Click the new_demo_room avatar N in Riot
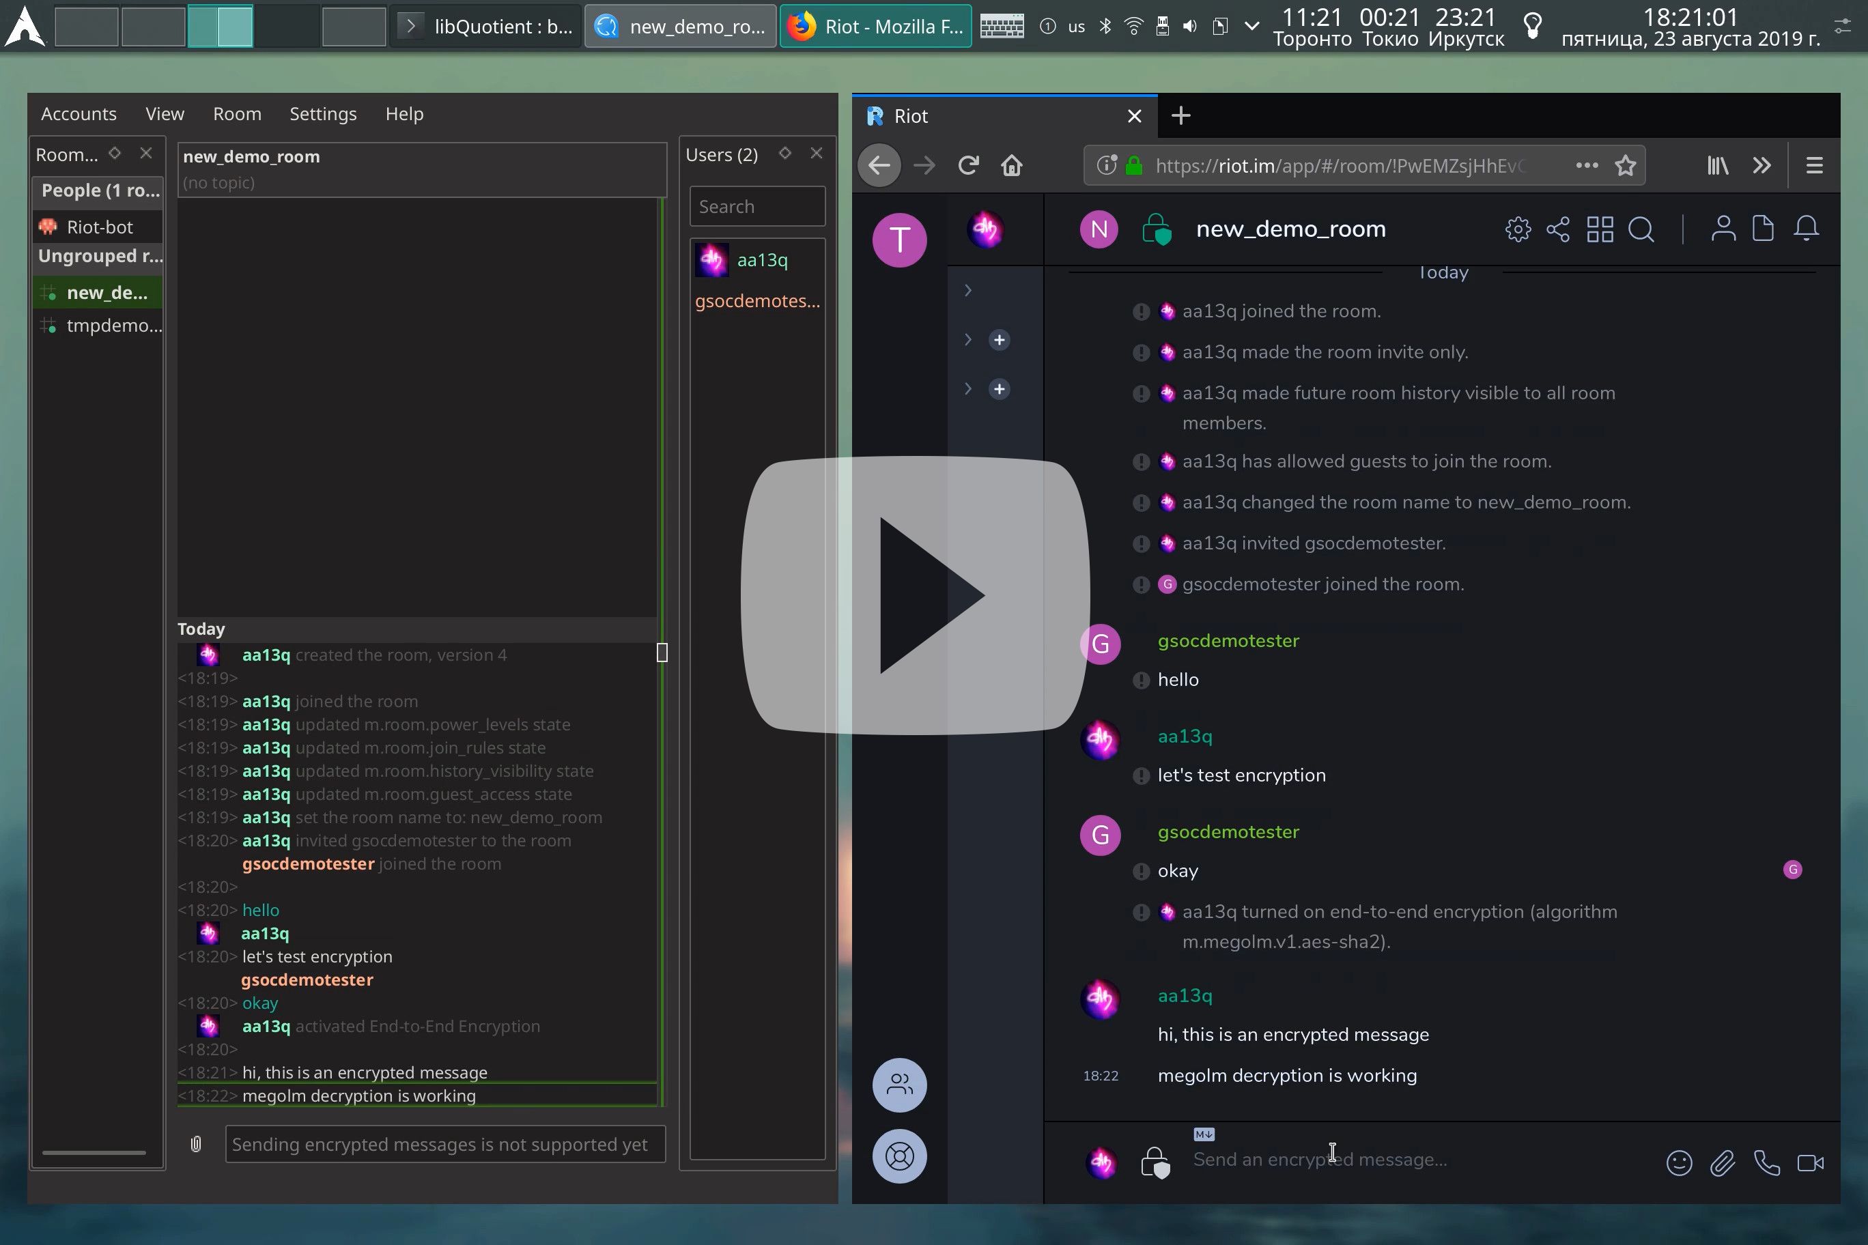This screenshot has height=1245, width=1868. (1099, 229)
